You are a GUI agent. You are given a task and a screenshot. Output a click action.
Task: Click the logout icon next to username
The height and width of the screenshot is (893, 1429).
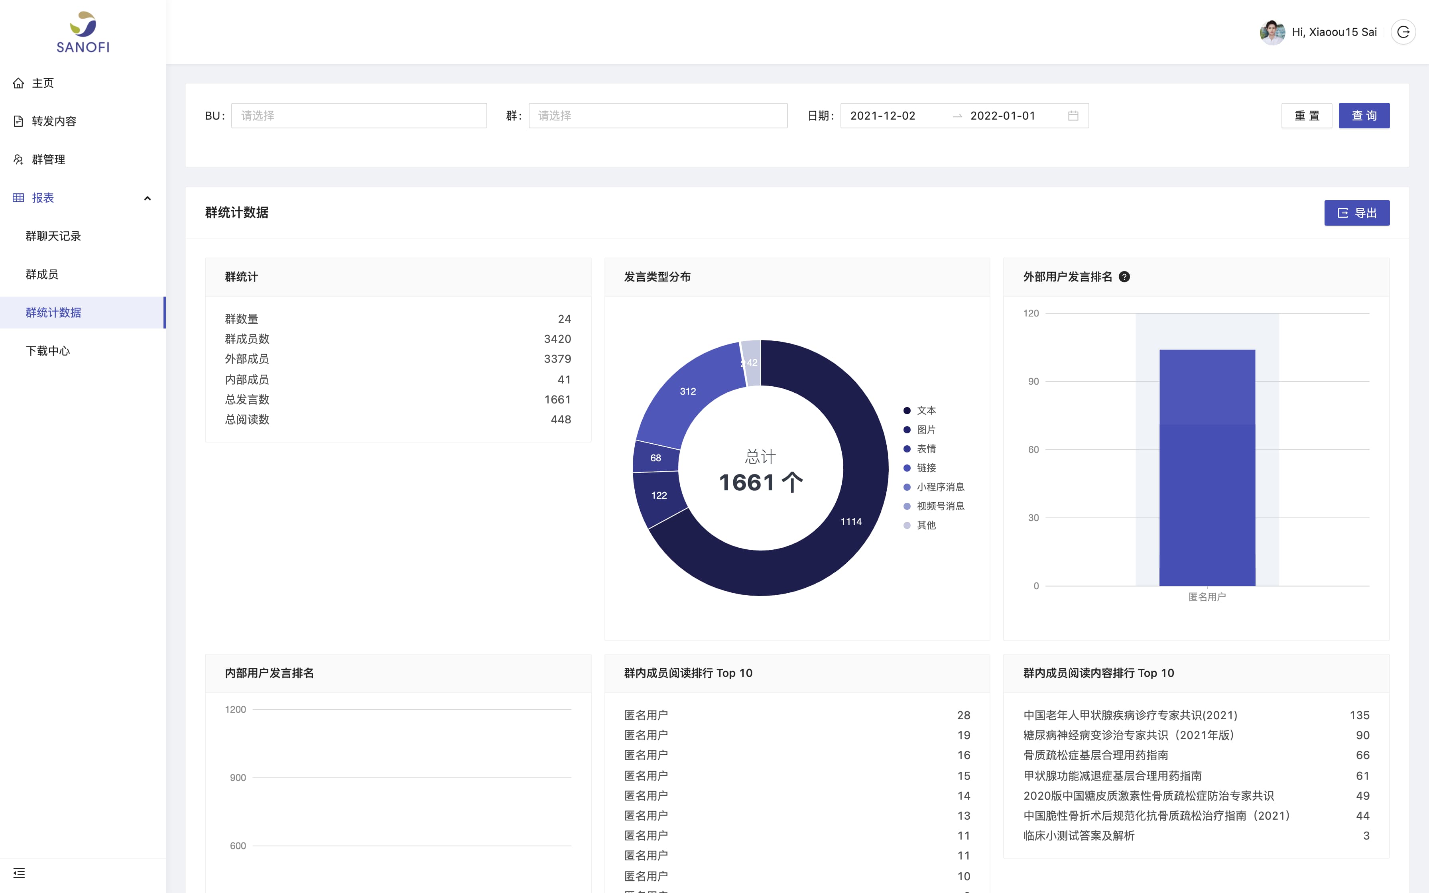pos(1403,32)
